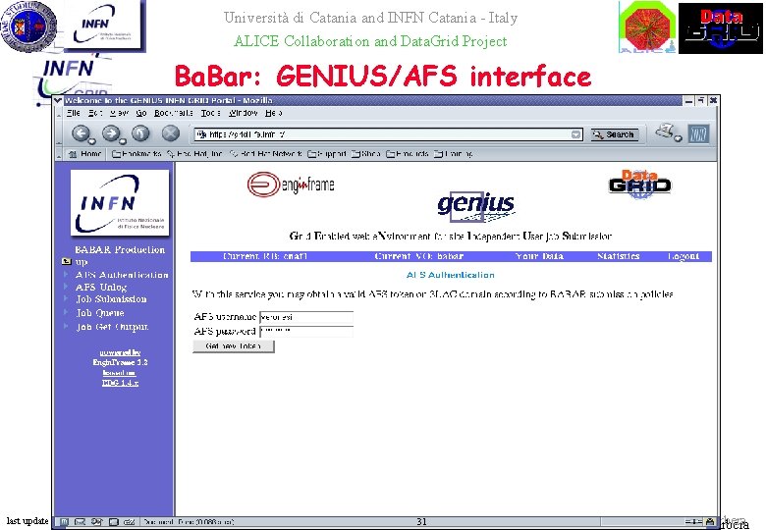Expand the URL bar history dropdown

[576, 134]
